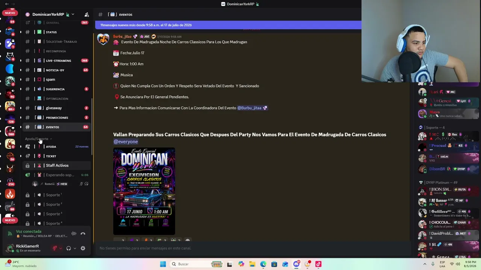The image size is (481, 270).
Task: Open the spam channel
Action: click(x=56, y=79)
